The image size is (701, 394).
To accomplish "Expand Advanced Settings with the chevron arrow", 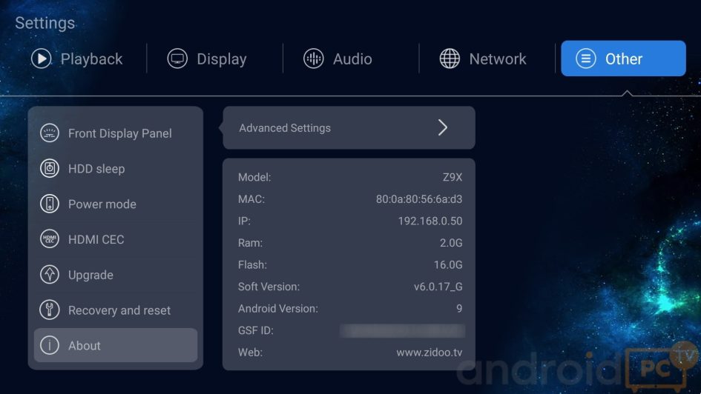I will [x=443, y=127].
